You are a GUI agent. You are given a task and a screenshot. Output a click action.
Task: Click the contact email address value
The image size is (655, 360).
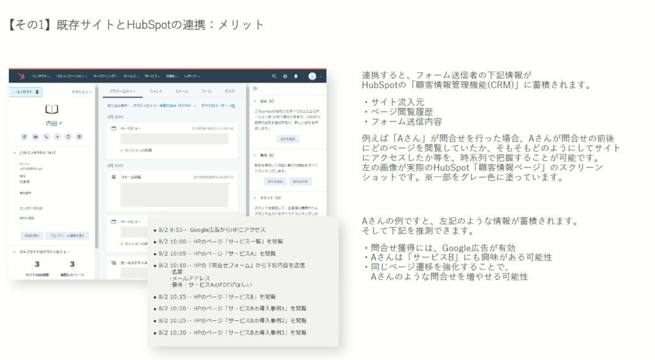click(31, 168)
